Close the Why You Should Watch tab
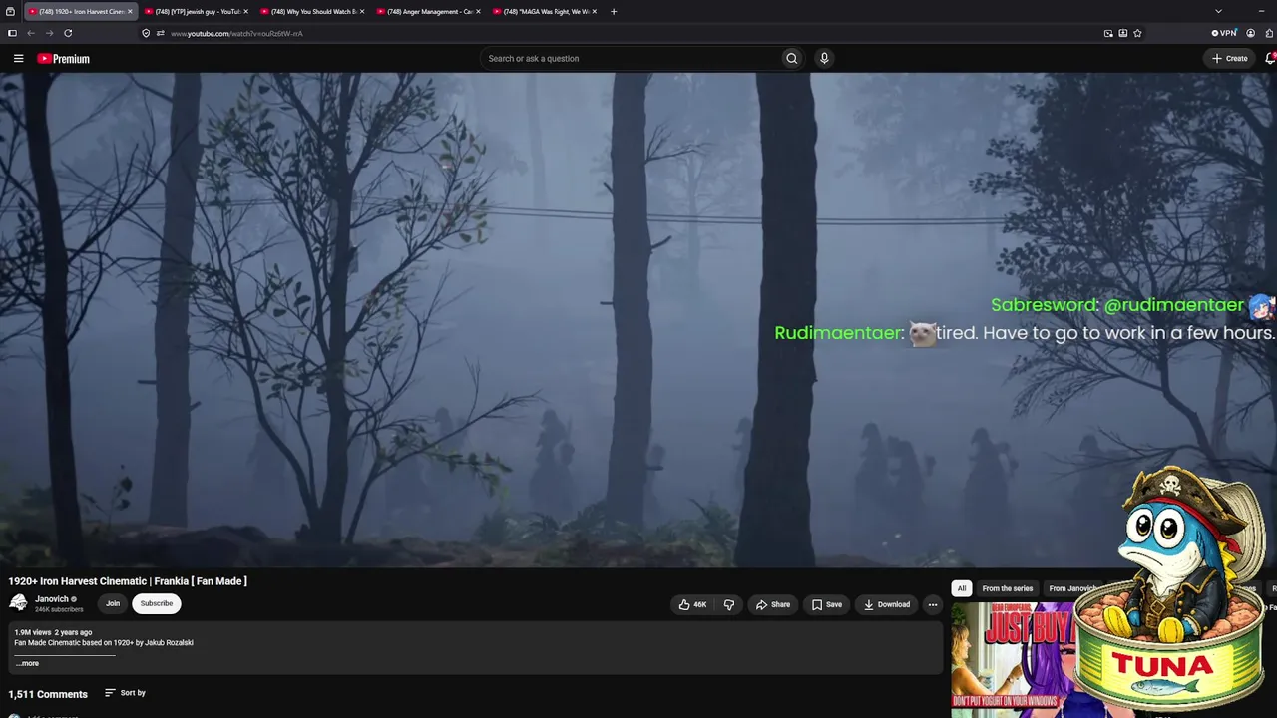Screen dimensions: 1277x718 click(362, 12)
